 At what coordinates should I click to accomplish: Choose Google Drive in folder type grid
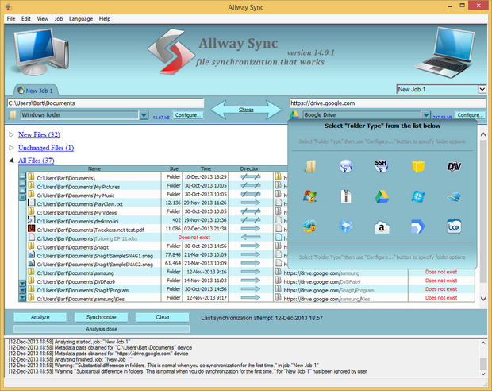(x=382, y=197)
